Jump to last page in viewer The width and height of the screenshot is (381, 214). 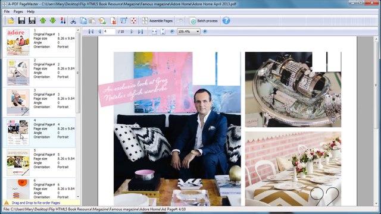(x=140, y=32)
